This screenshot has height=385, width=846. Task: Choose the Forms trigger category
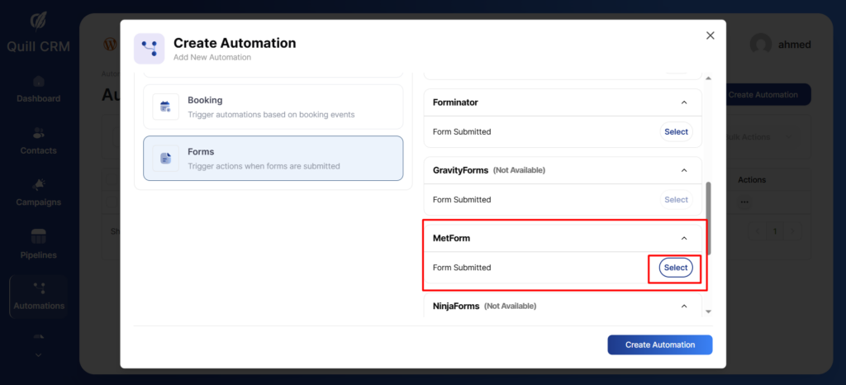tap(273, 158)
